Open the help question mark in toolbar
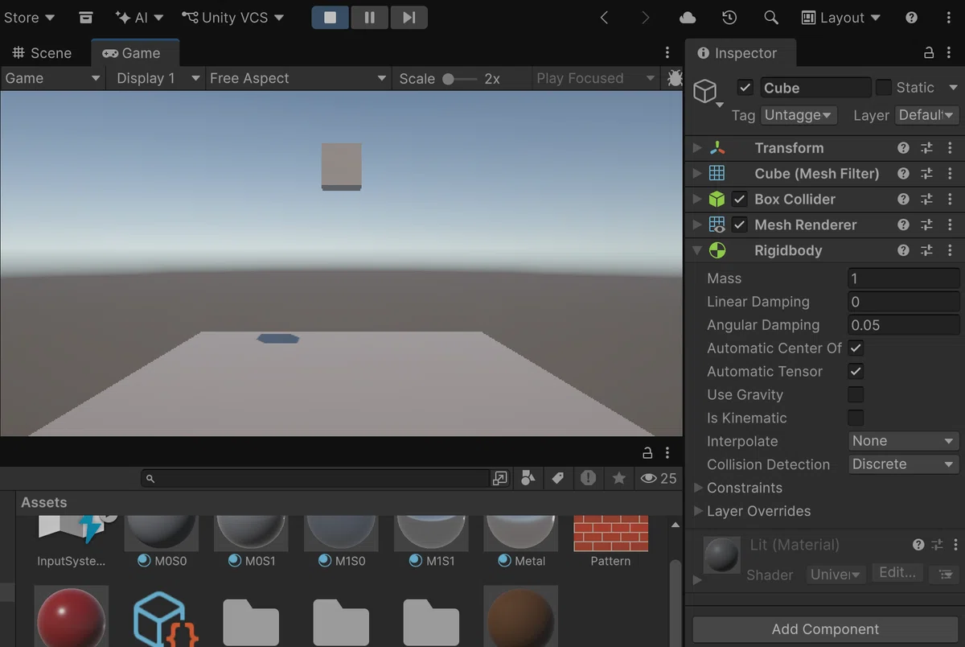 tap(911, 18)
